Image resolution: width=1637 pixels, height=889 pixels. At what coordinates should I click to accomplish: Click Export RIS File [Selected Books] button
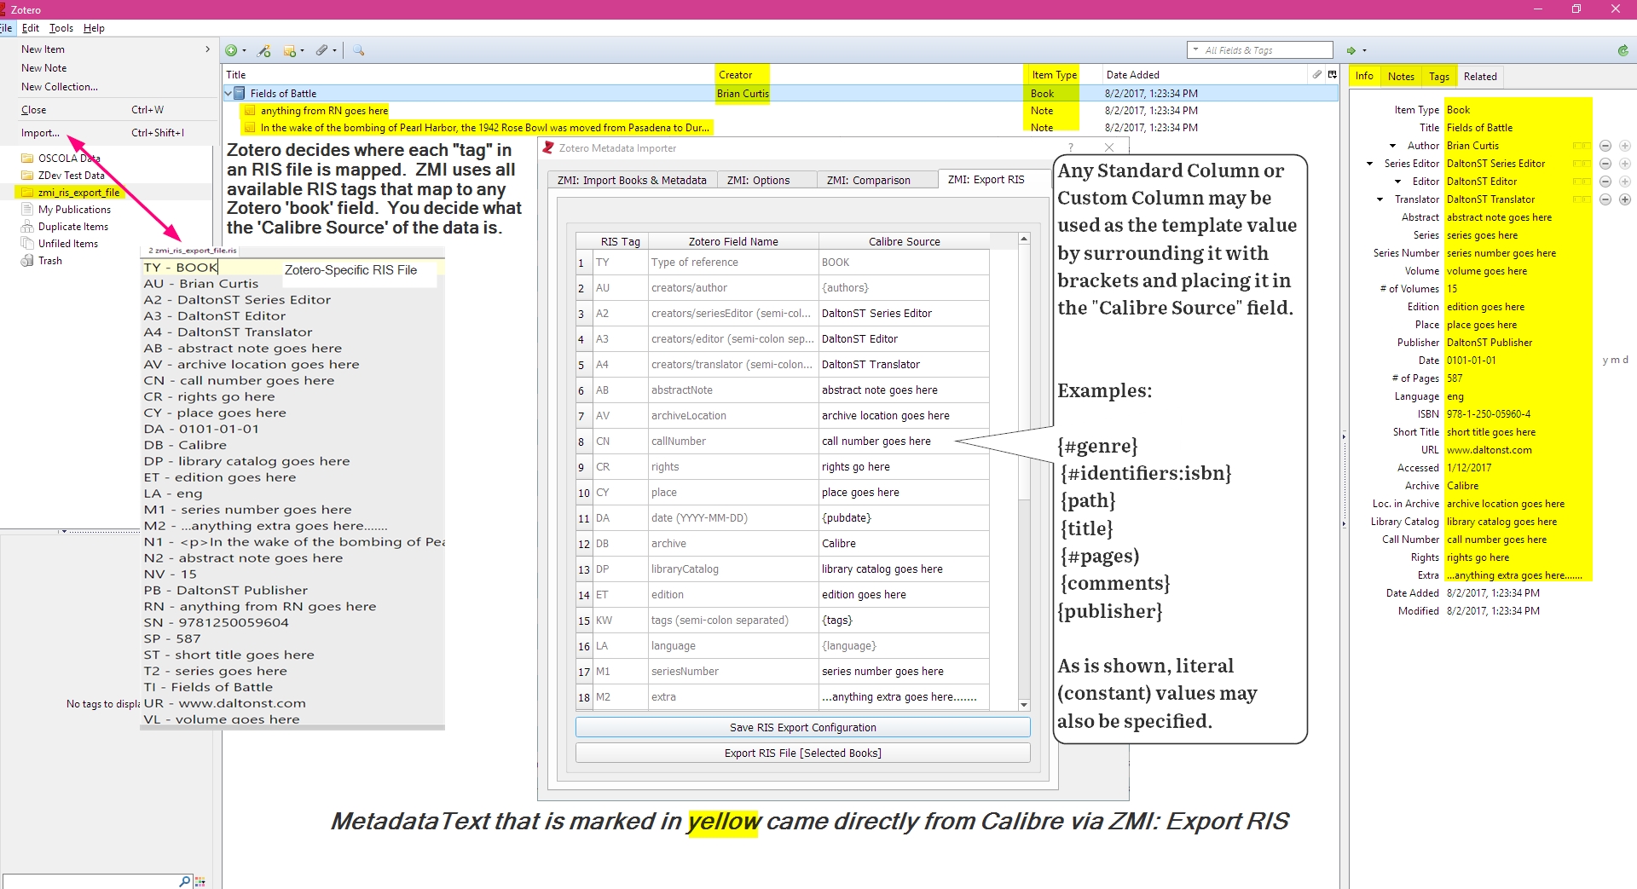point(802,753)
